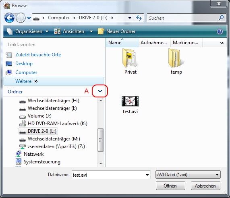Open the Desktop favorite link

point(24,64)
